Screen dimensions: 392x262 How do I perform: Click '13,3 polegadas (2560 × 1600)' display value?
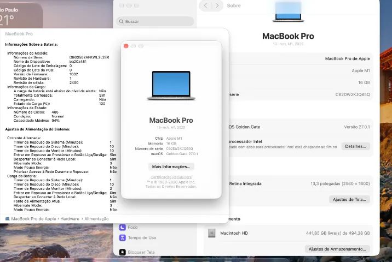[x=340, y=184]
